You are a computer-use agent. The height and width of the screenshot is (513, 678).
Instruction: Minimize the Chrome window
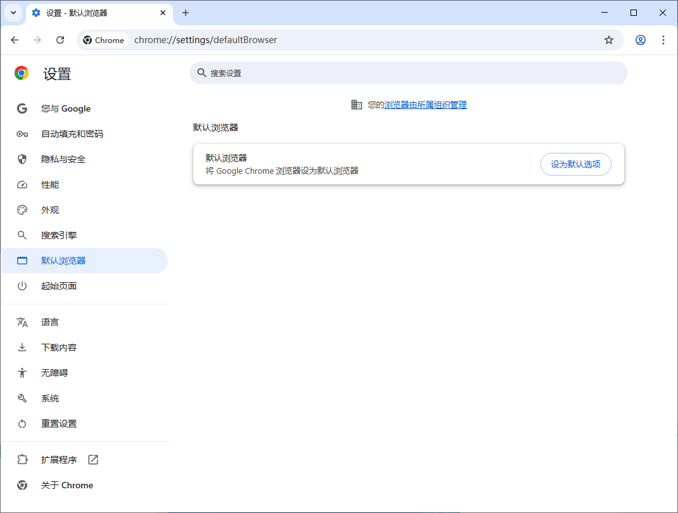tap(604, 13)
